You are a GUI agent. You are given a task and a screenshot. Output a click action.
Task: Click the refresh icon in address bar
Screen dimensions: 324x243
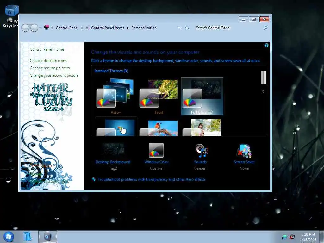(187, 28)
